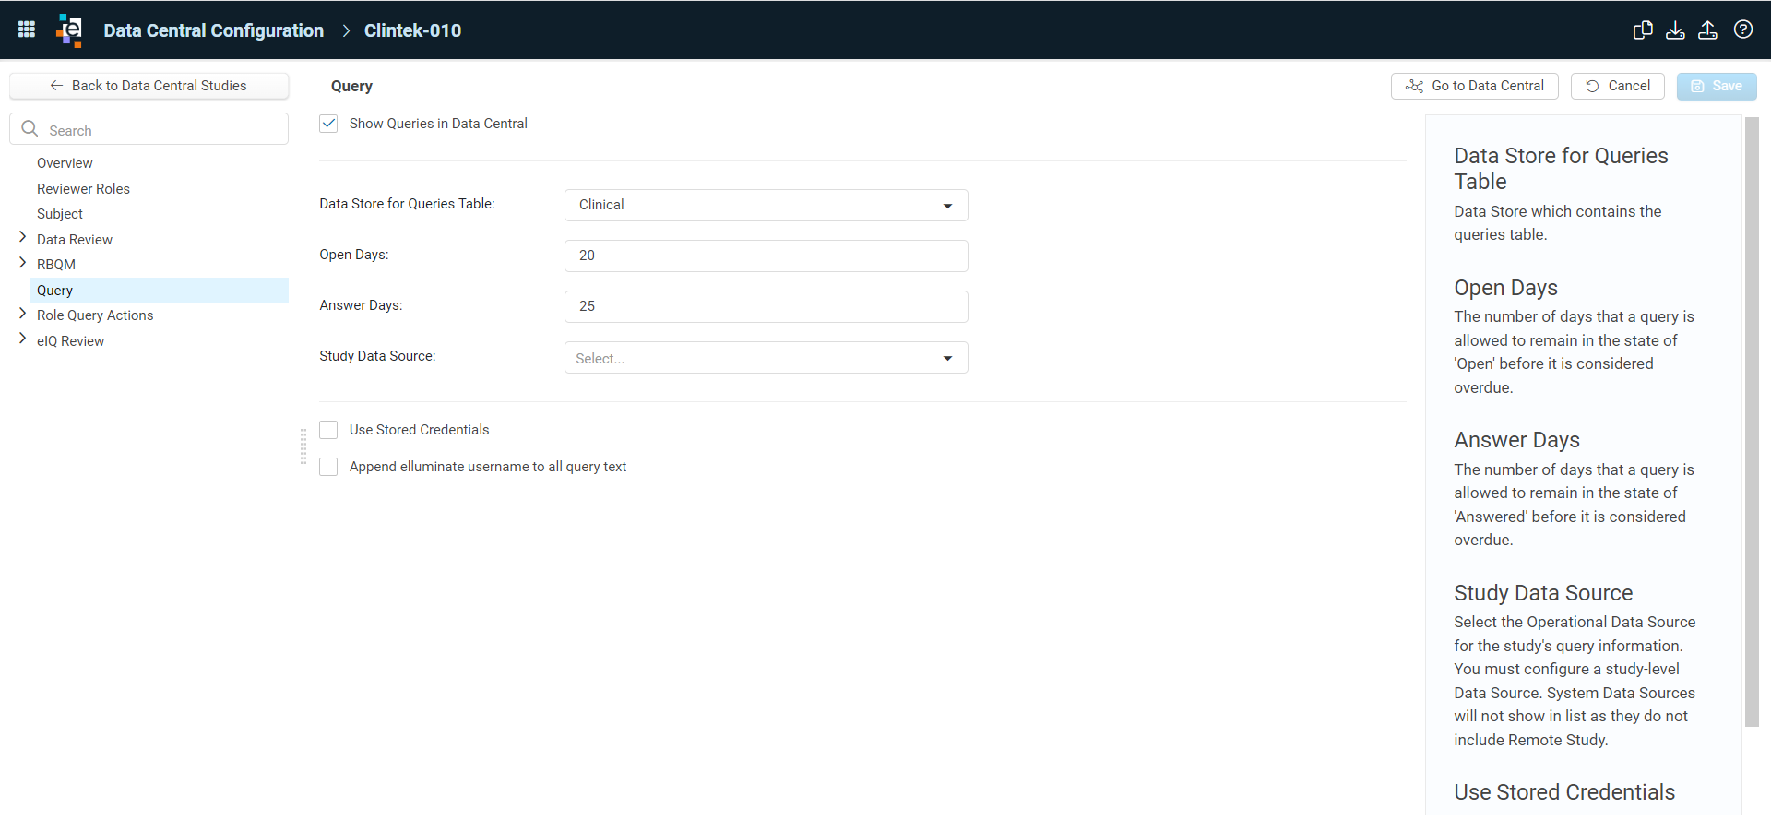The image size is (1771, 832).
Task: Check Append elluminate username to query text
Action: [x=328, y=467]
